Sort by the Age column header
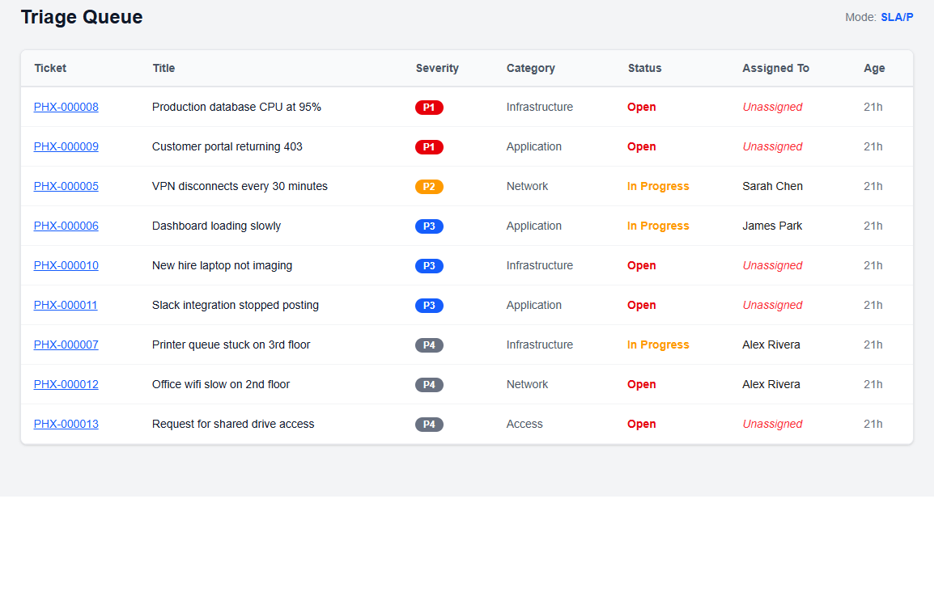Viewport: 934px width, 613px height. pos(874,68)
